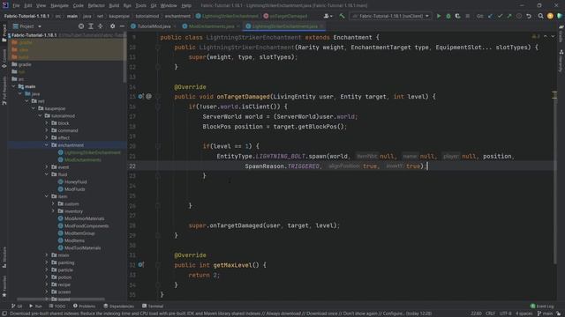The height and width of the screenshot is (317, 565).
Task: Click the UTF-8 encoding in status bar
Action: (x=506, y=313)
